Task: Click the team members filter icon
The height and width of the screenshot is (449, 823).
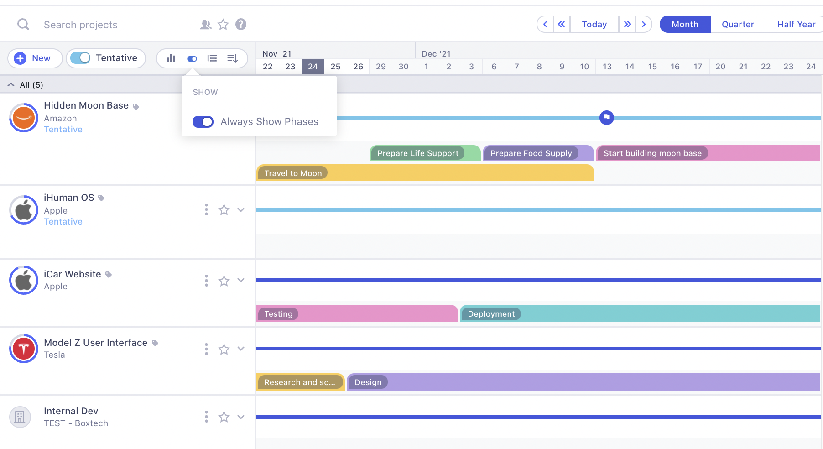Action: [x=205, y=24]
